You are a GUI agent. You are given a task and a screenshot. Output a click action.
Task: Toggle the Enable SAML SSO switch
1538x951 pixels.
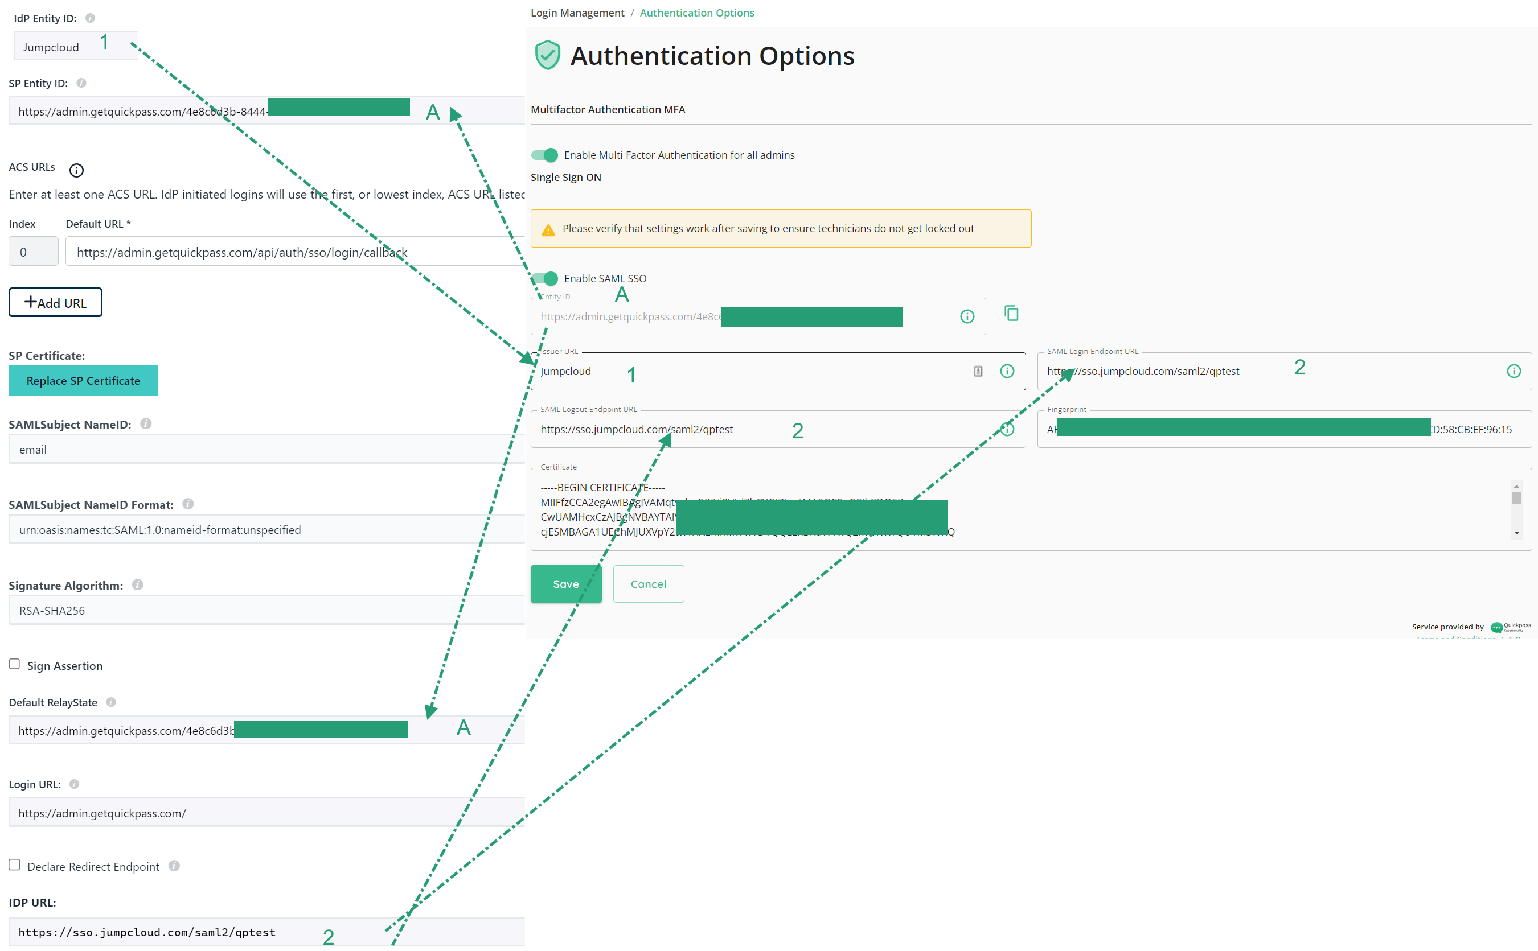tap(544, 278)
